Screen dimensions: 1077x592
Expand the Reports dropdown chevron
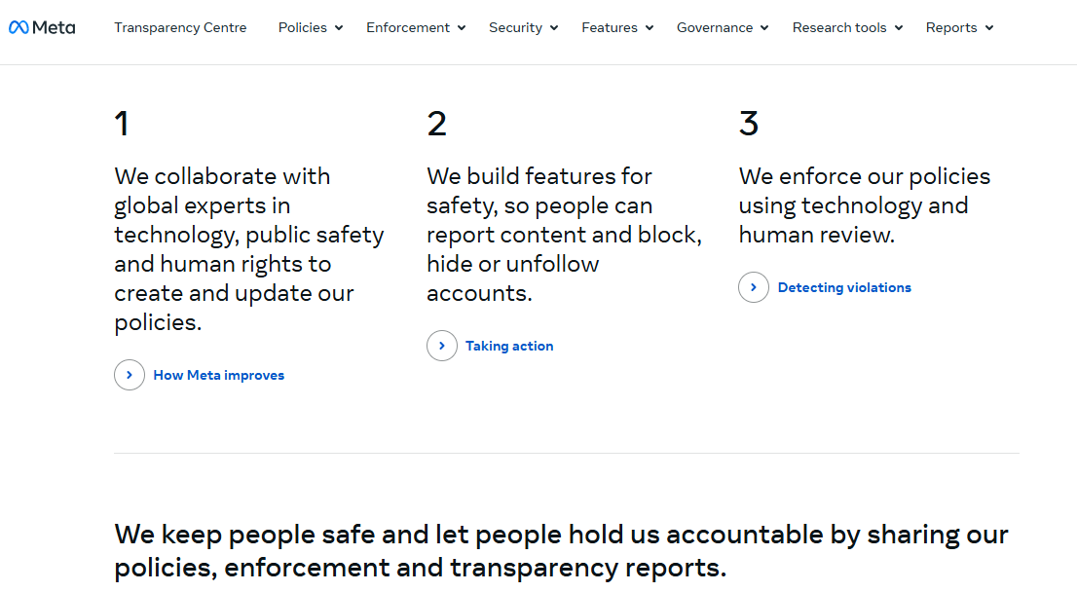click(989, 28)
